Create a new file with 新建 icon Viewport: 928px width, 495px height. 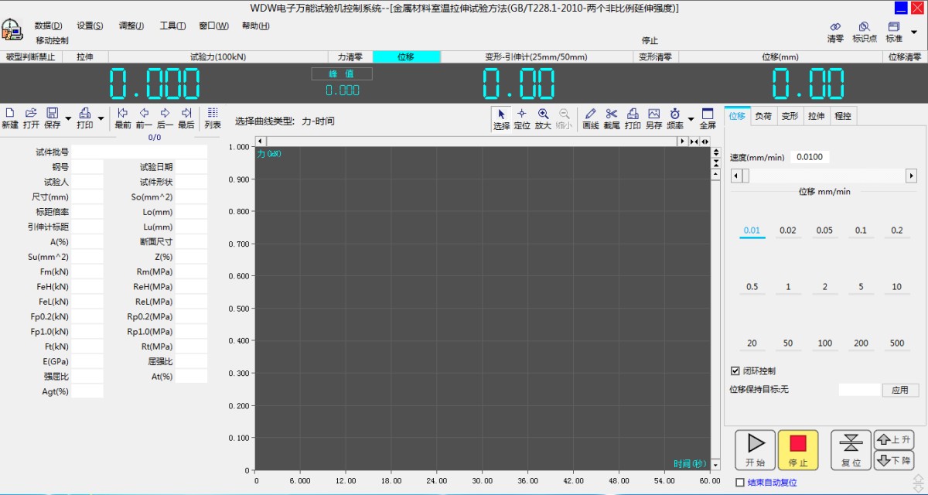point(10,118)
